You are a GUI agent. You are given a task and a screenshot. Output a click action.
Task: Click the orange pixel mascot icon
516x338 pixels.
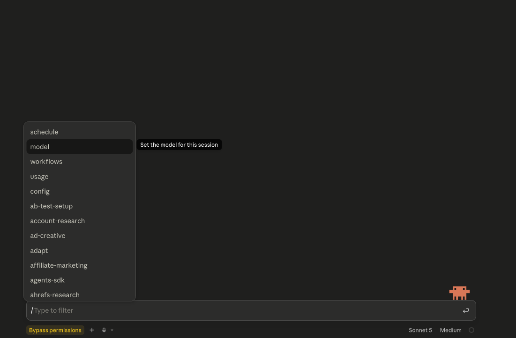click(x=459, y=293)
